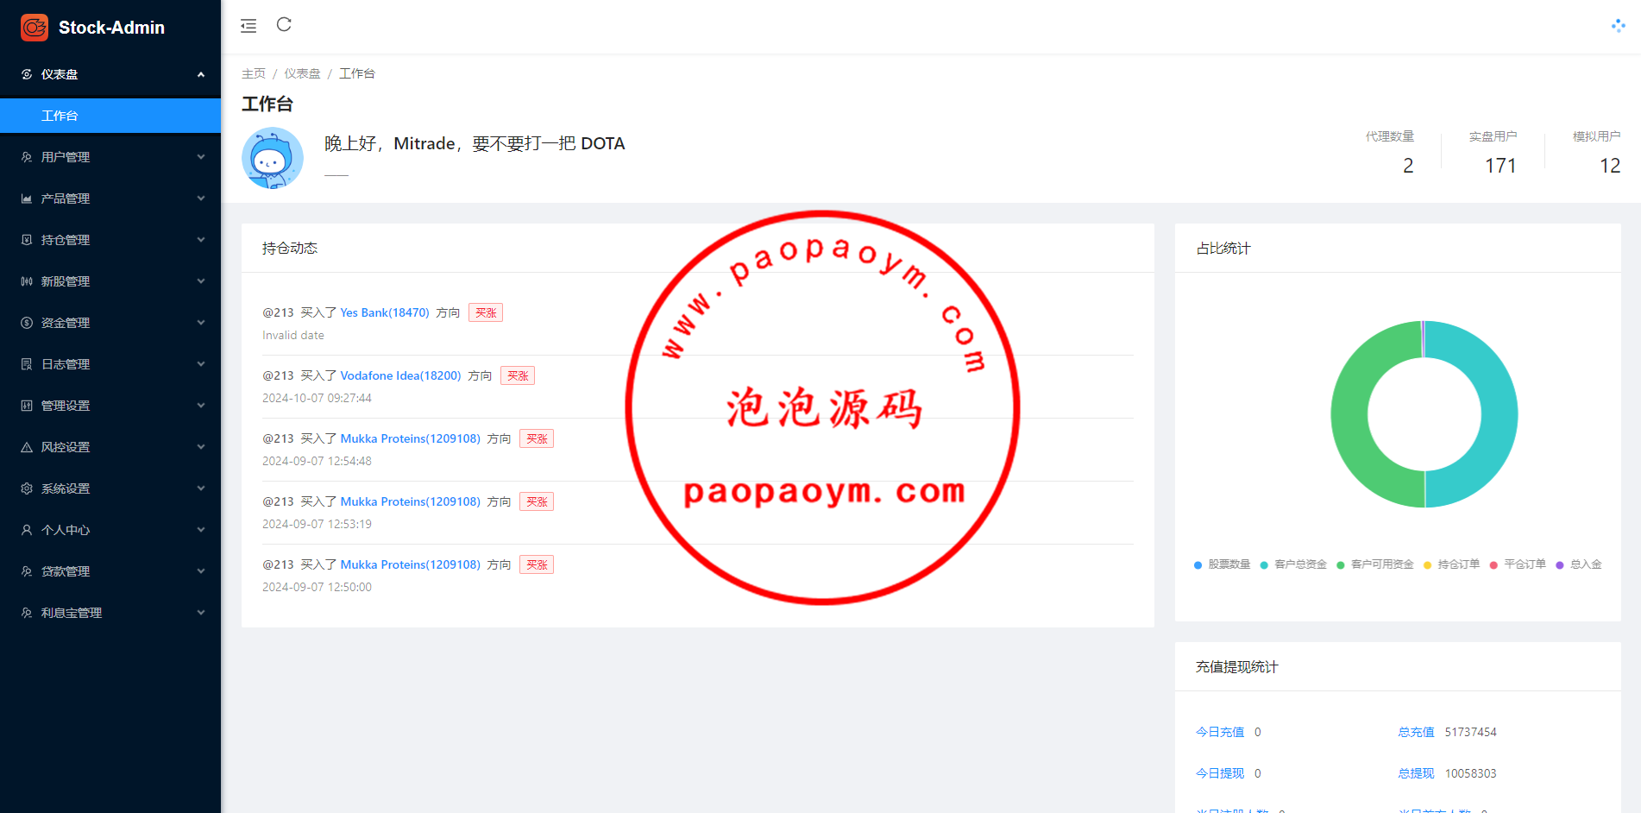The image size is (1641, 813).
Task: Toggle the 持仓订单 legend item
Action: coord(1451,564)
